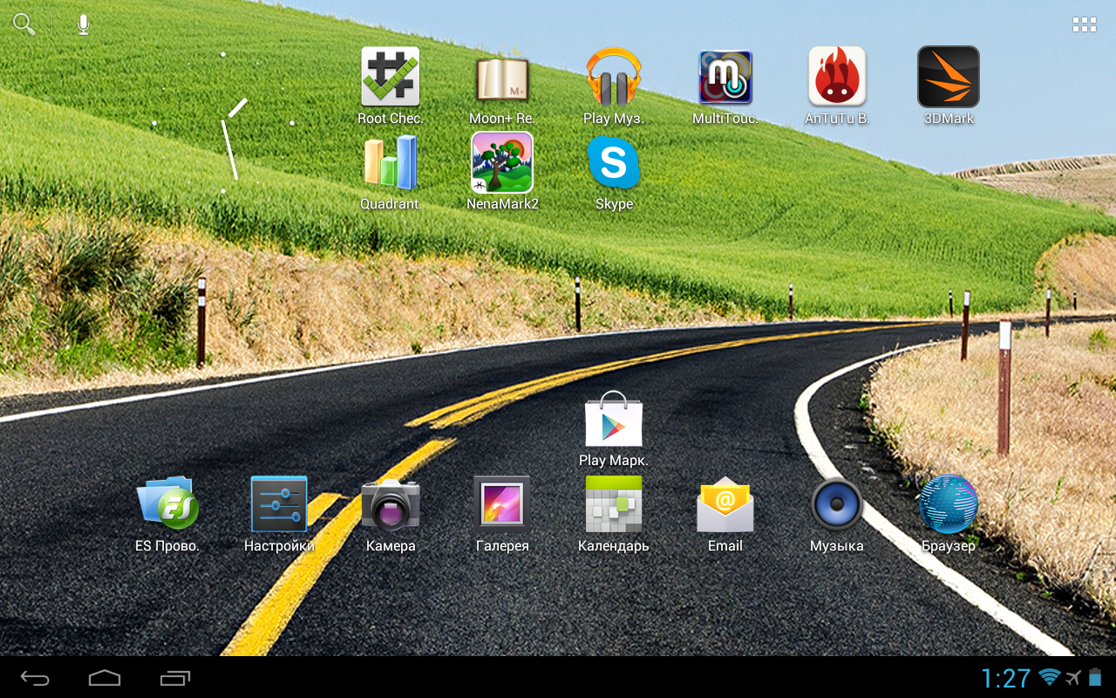Open the analog clock widget
Image resolution: width=1116 pixels, height=698 pixels.
(223, 122)
